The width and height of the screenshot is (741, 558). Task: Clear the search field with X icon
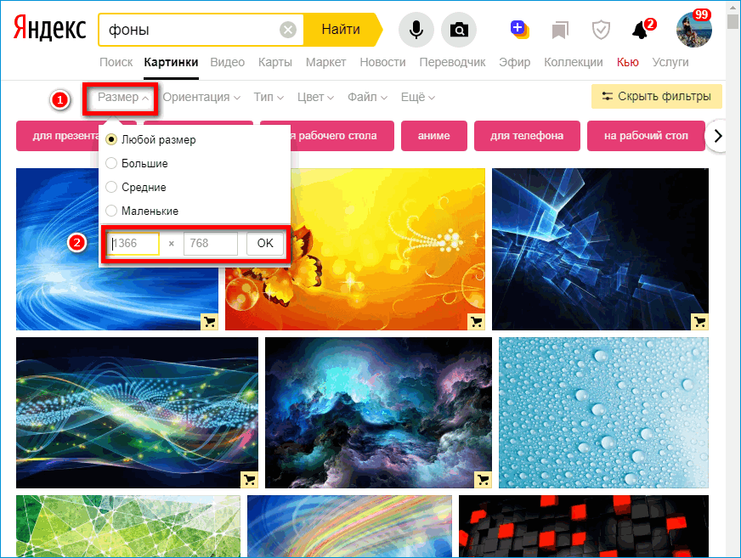288,31
